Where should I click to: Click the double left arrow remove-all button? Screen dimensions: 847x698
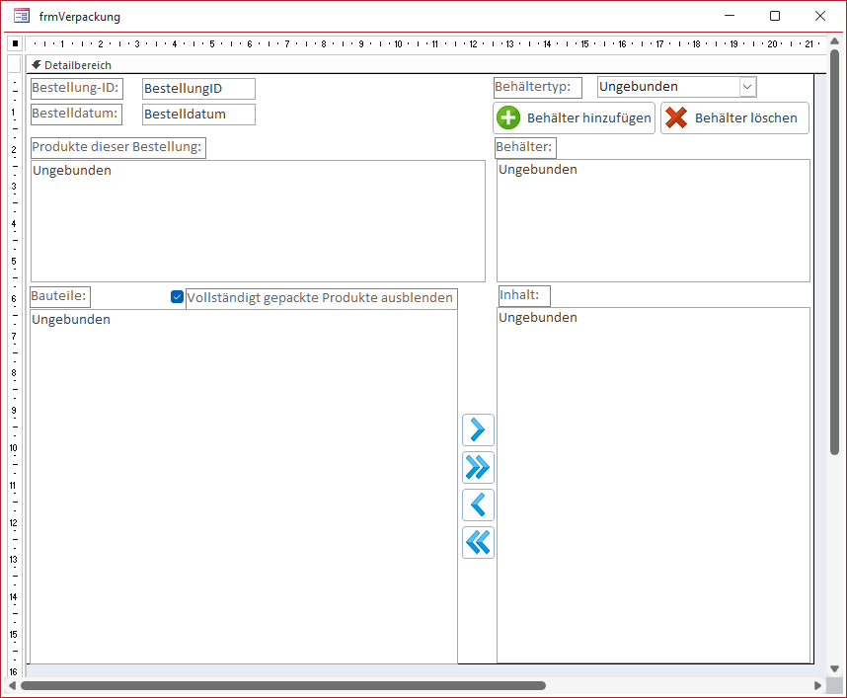(x=478, y=542)
